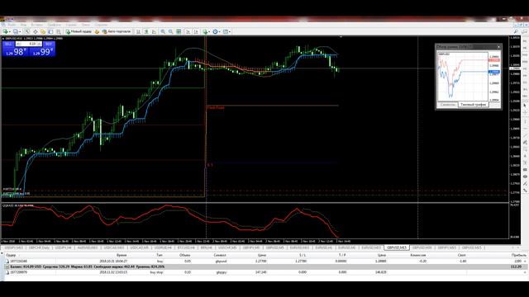Switch to the GBPUSD,M30 chart tab
Screen dimensions: 529x297
[422, 247]
